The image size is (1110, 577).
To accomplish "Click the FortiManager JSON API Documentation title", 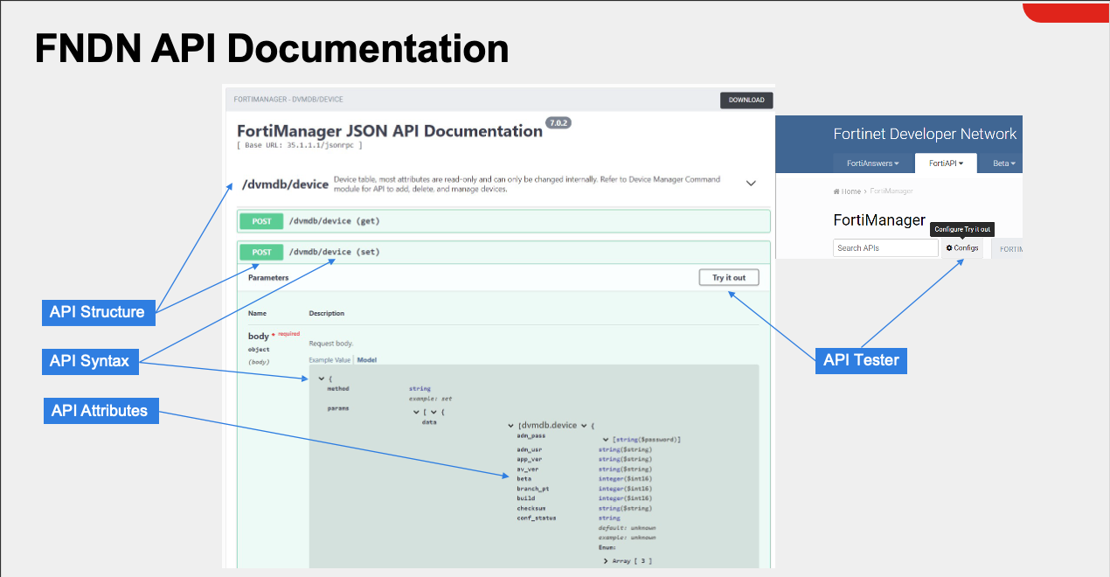I will [x=390, y=131].
